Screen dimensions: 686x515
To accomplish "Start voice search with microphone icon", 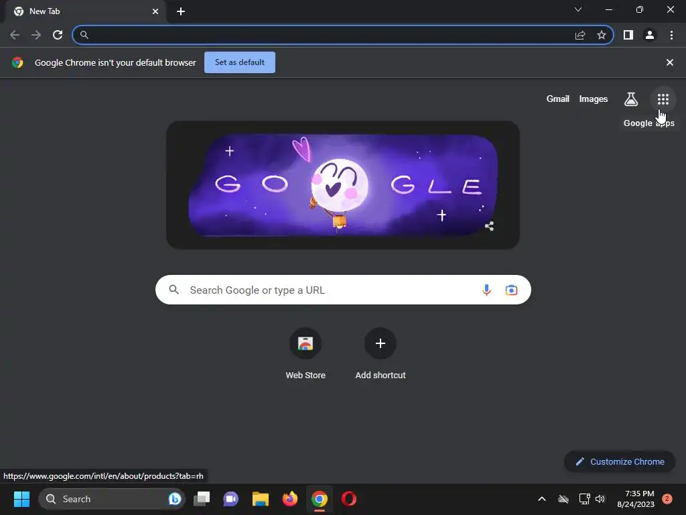I will [x=486, y=290].
